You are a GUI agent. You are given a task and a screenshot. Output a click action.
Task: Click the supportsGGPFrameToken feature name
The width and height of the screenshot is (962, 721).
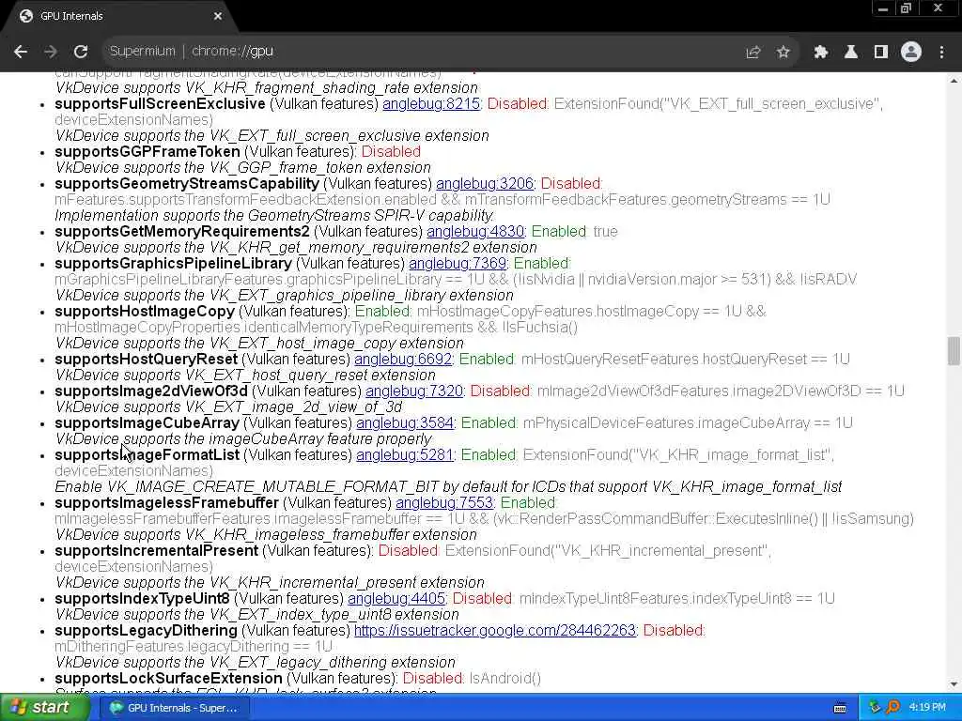pos(147,151)
